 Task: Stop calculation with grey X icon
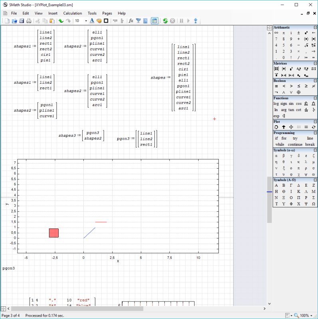point(172,21)
